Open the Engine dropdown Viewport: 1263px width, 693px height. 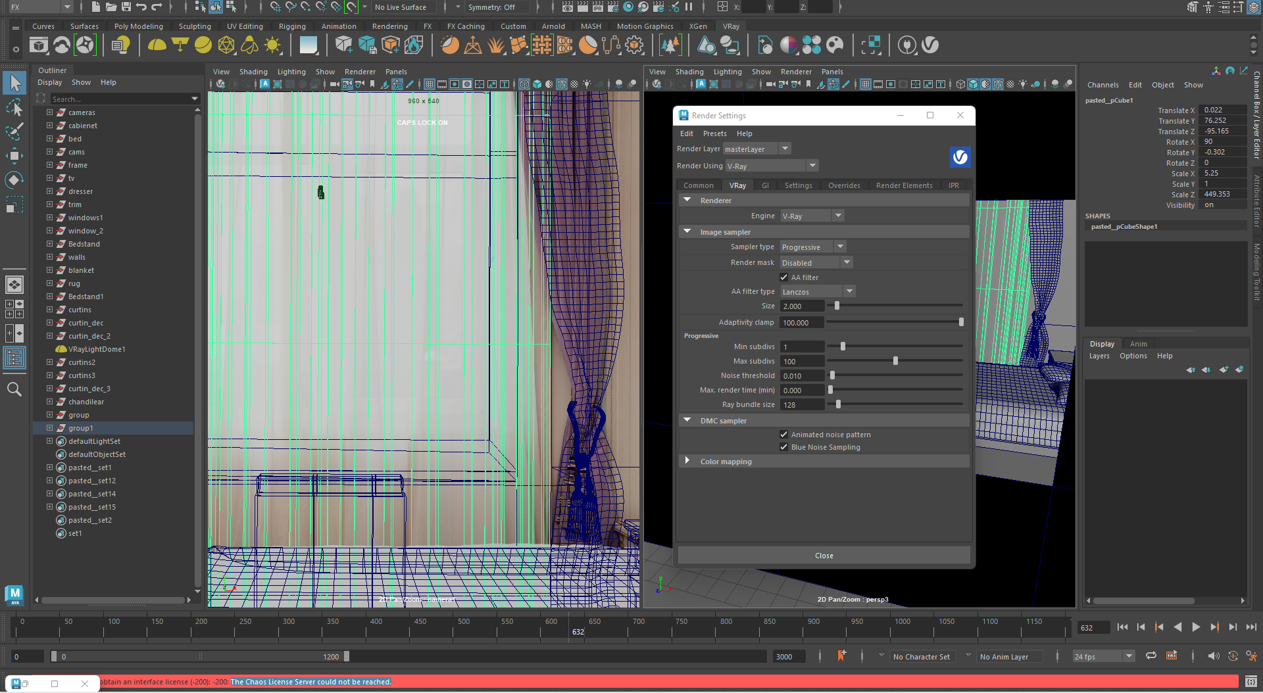[812, 216]
